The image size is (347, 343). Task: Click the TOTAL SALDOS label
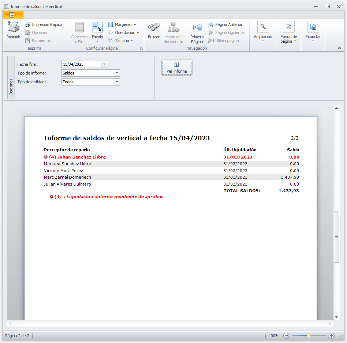[x=242, y=191]
